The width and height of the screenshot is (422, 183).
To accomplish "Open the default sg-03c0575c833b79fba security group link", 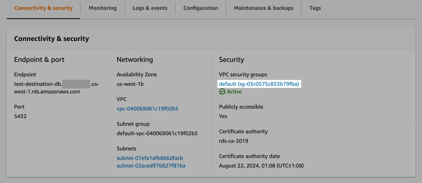I will click(x=259, y=84).
